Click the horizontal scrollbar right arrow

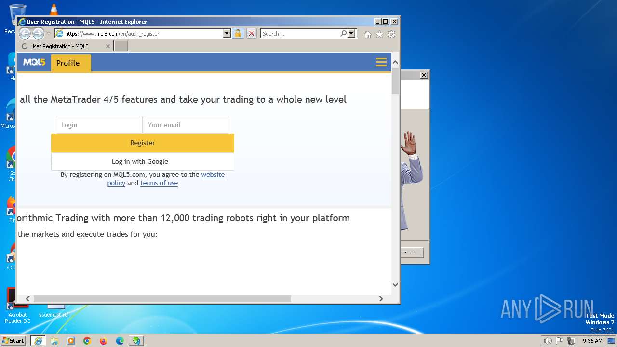pyautogui.click(x=381, y=299)
